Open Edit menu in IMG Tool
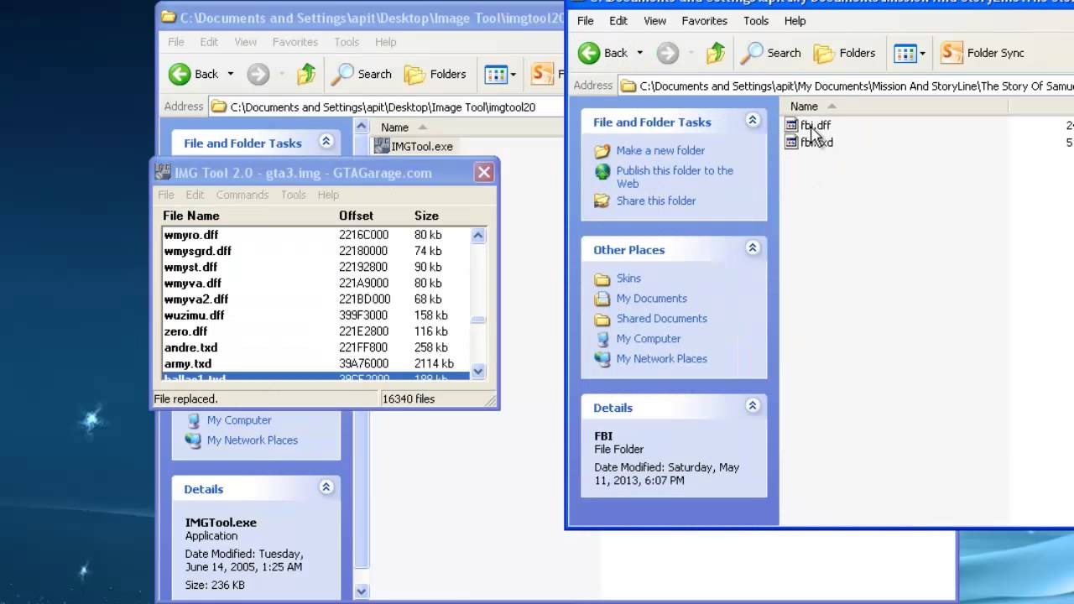This screenshot has width=1074, height=604. [195, 195]
